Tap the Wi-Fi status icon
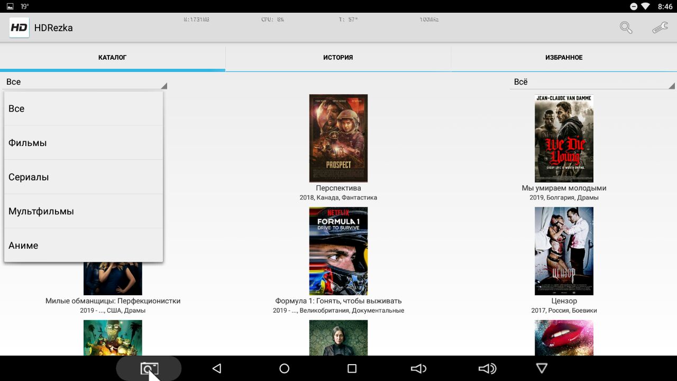The image size is (677, 381). (x=645, y=6)
